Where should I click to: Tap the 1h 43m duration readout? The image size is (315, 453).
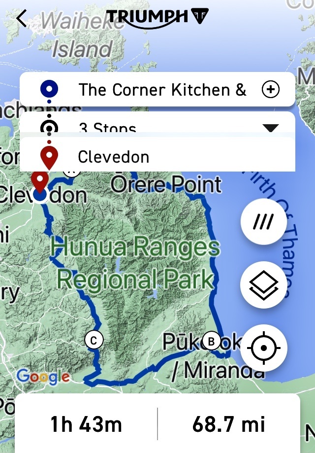(x=86, y=424)
